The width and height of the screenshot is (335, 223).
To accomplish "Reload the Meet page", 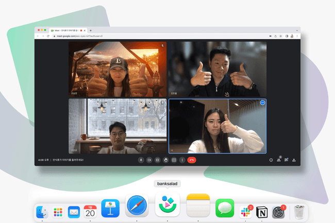I will 48,36.
